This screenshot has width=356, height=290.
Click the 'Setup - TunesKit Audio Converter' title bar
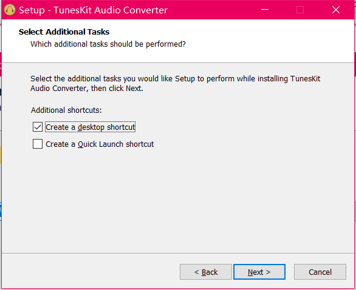pyautogui.click(x=93, y=10)
